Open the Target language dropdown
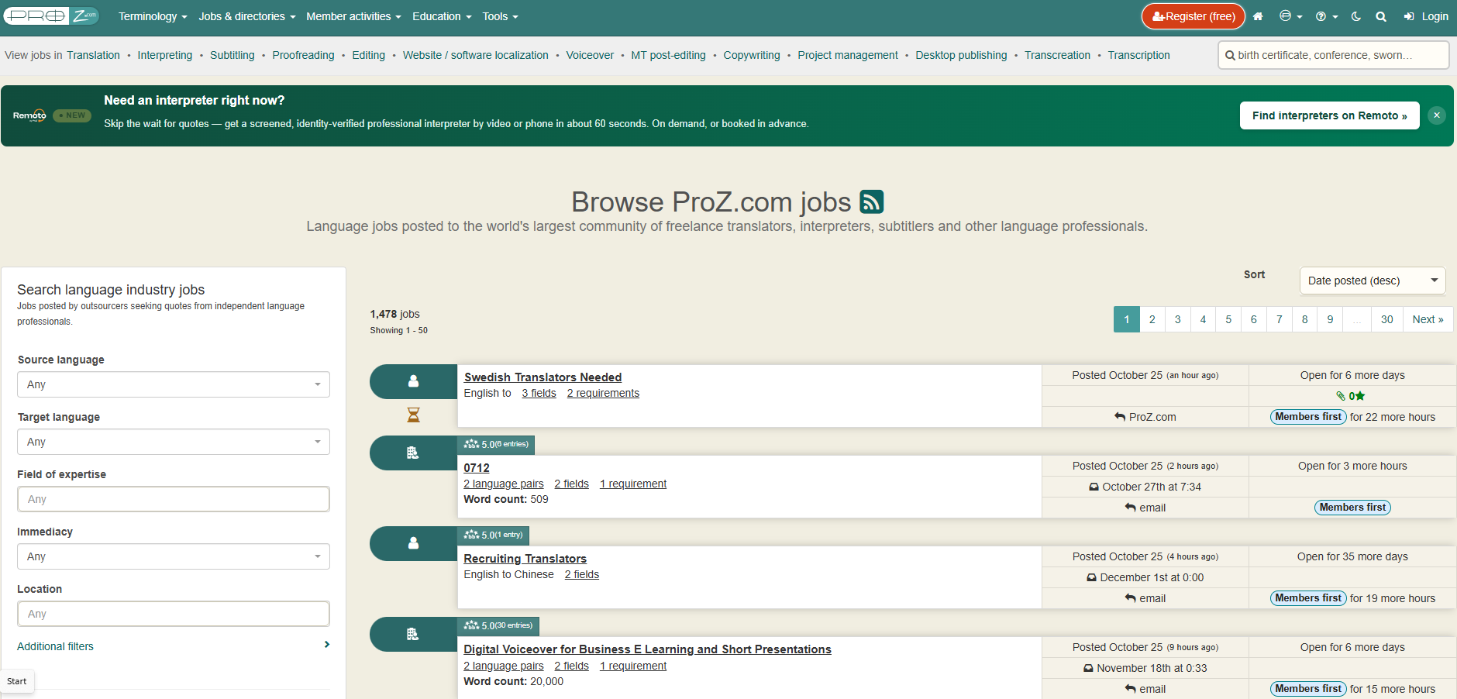1457x699 pixels. (x=174, y=442)
